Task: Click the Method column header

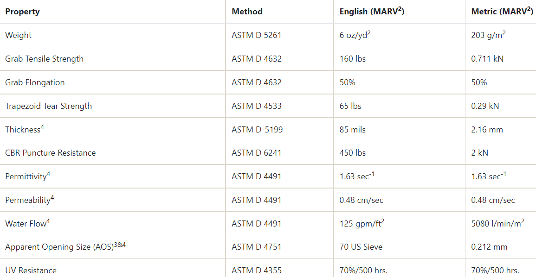Action: [247, 12]
